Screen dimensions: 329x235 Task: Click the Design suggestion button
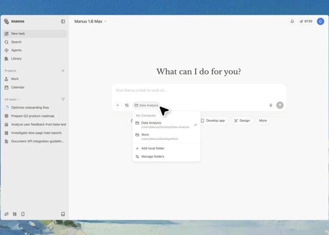242,121
